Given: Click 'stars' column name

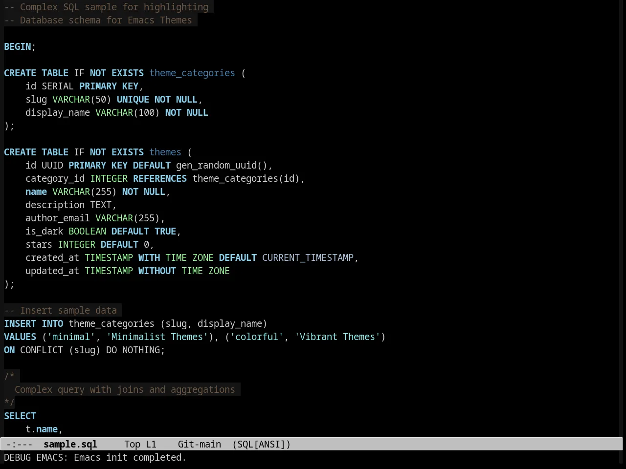Looking at the screenshot, I should coord(39,245).
